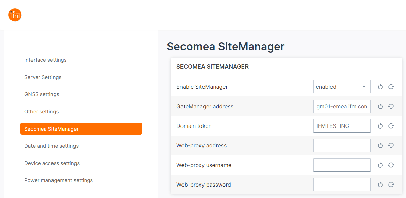Click the ifm logo icon
406x198 pixels.
click(15, 15)
